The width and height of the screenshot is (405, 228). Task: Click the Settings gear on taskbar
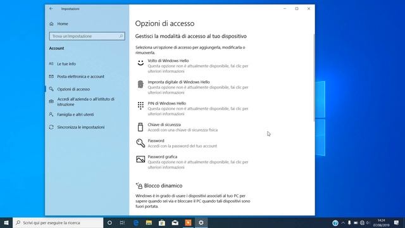point(201,222)
